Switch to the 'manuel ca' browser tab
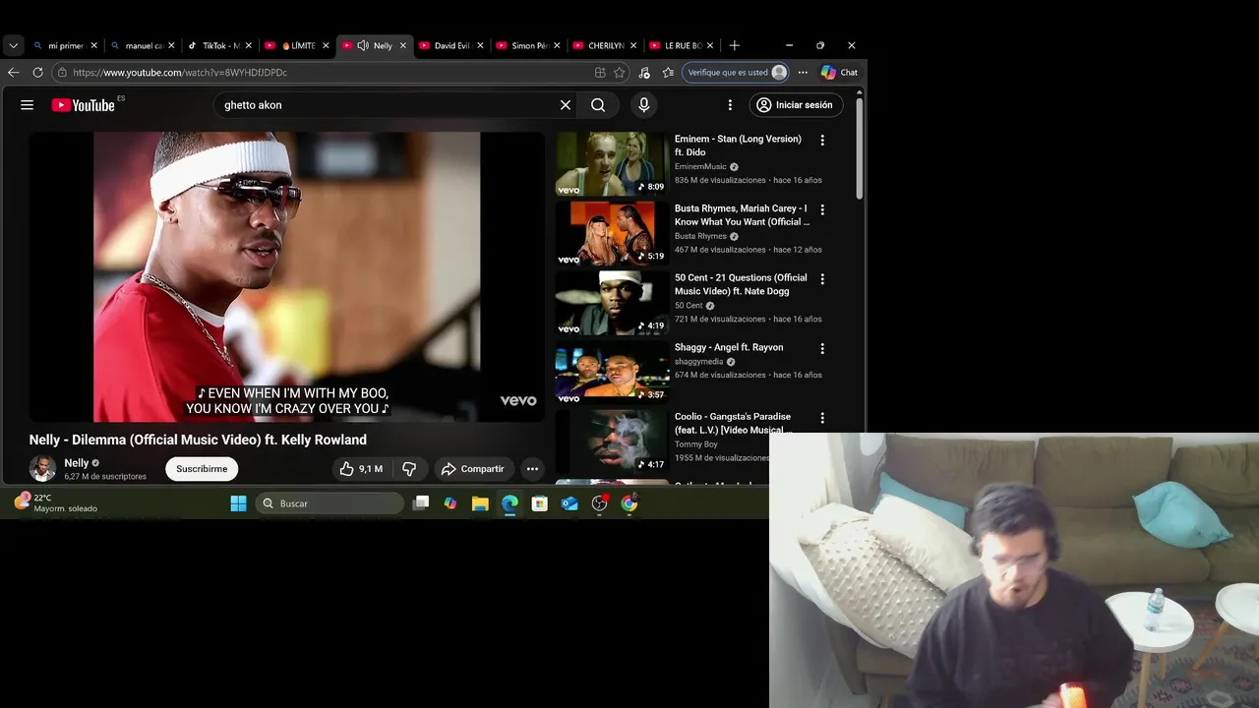The width and height of the screenshot is (1259, 708). pyautogui.click(x=142, y=45)
